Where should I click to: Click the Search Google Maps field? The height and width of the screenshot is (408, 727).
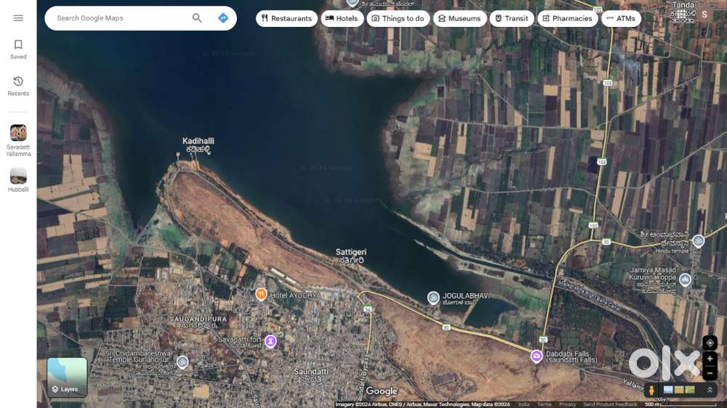pos(120,18)
